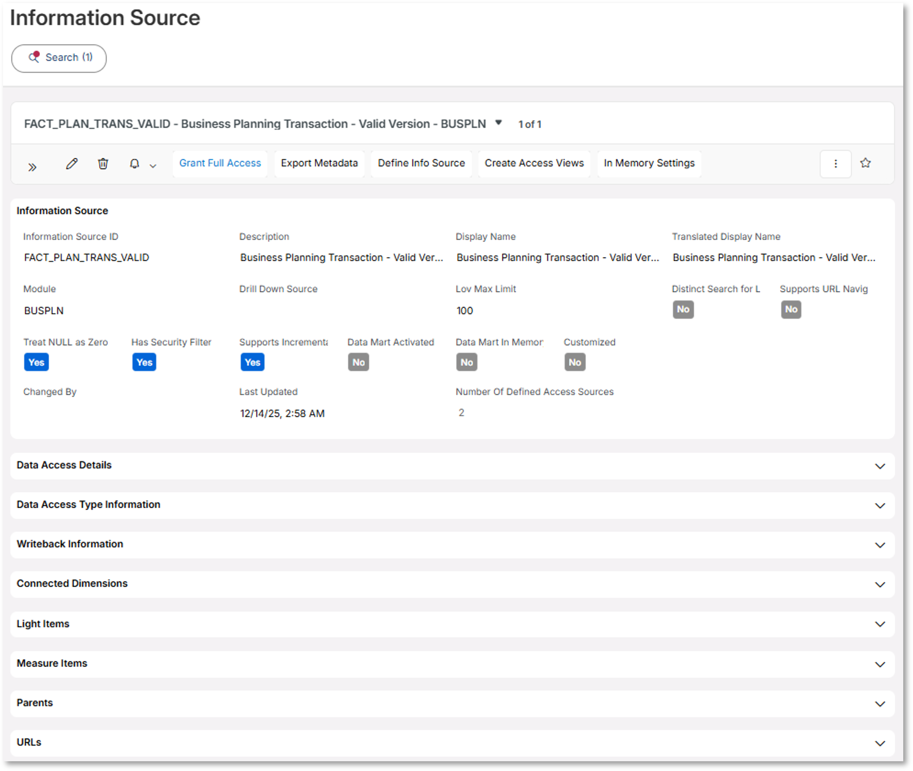This screenshot has width=913, height=771.
Task: Toggle the Treat NULL as Zero badge
Action: (x=36, y=362)
